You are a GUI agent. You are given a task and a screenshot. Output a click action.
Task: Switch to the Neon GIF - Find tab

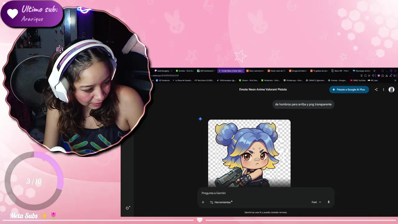pos(340,71)
